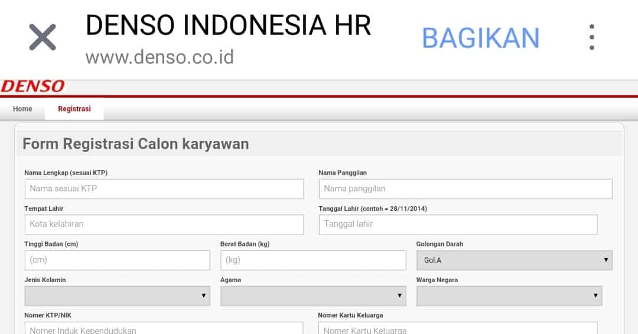Click the Tempat Lahir input field

pyautogui.click(x=164, y=224)
